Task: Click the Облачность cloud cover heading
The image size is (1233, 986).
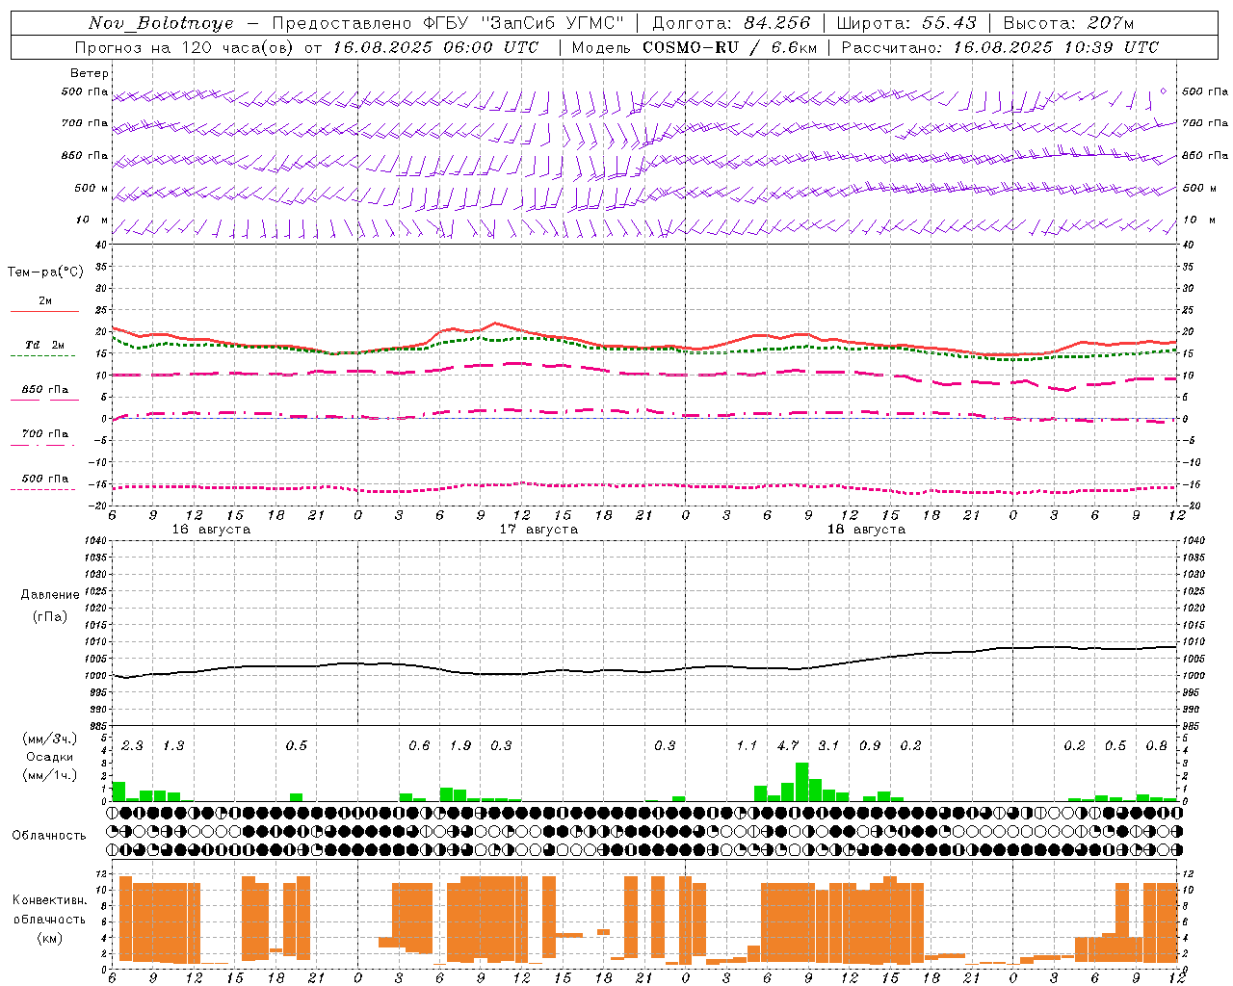Action: pos(49,836)
